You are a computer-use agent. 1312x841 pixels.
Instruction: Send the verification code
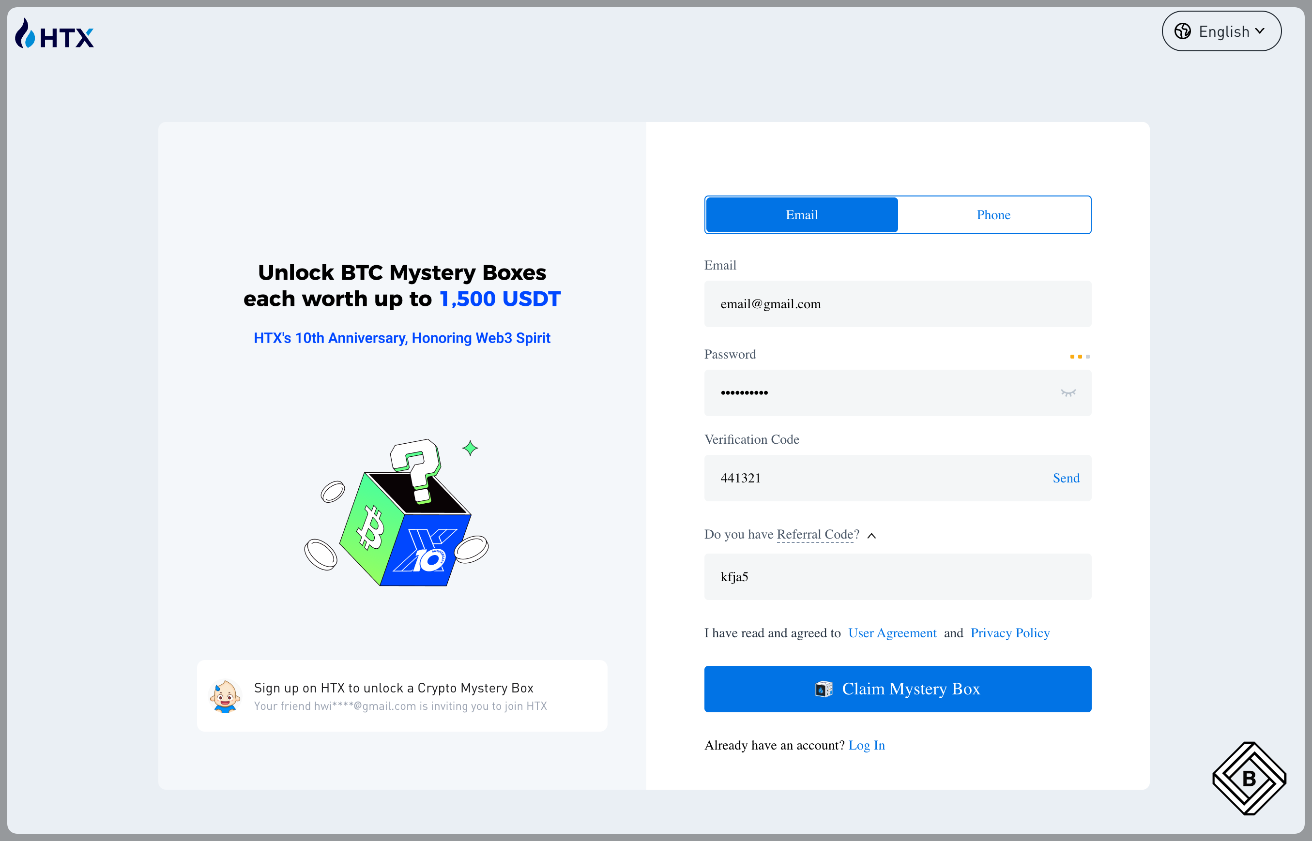pos(1066,478)
